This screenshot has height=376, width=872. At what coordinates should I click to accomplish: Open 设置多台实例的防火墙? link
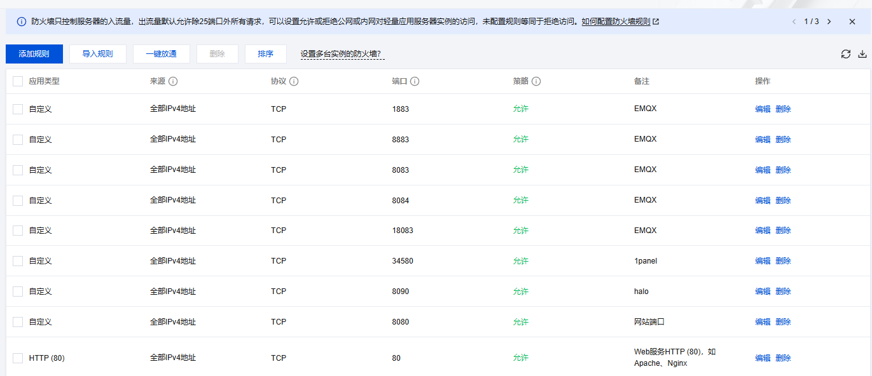coord(343,54)
